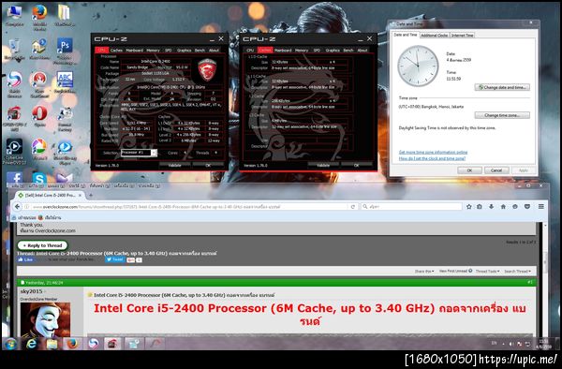Open File Explorer from the taskbar
Image resolution: width=562 pixels, height=369 pixels.
pyautogui.click(x=52, y=344)
